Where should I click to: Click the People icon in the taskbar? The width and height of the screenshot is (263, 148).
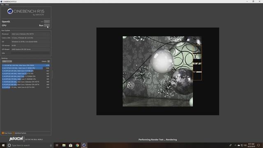coord(231,145)
